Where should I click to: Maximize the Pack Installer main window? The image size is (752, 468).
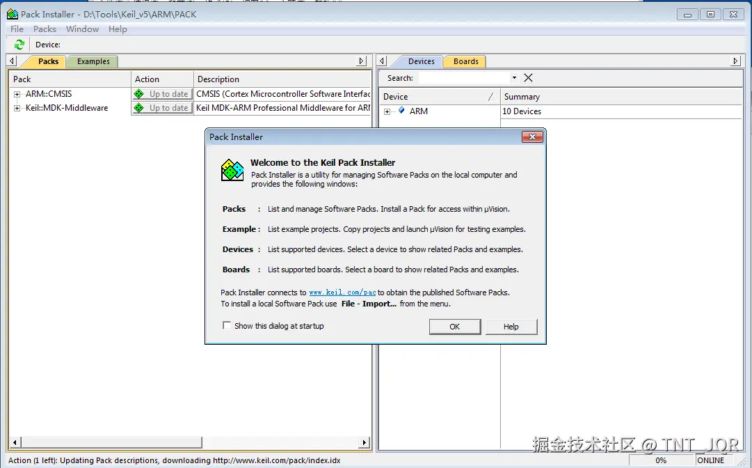pos(710,15)
